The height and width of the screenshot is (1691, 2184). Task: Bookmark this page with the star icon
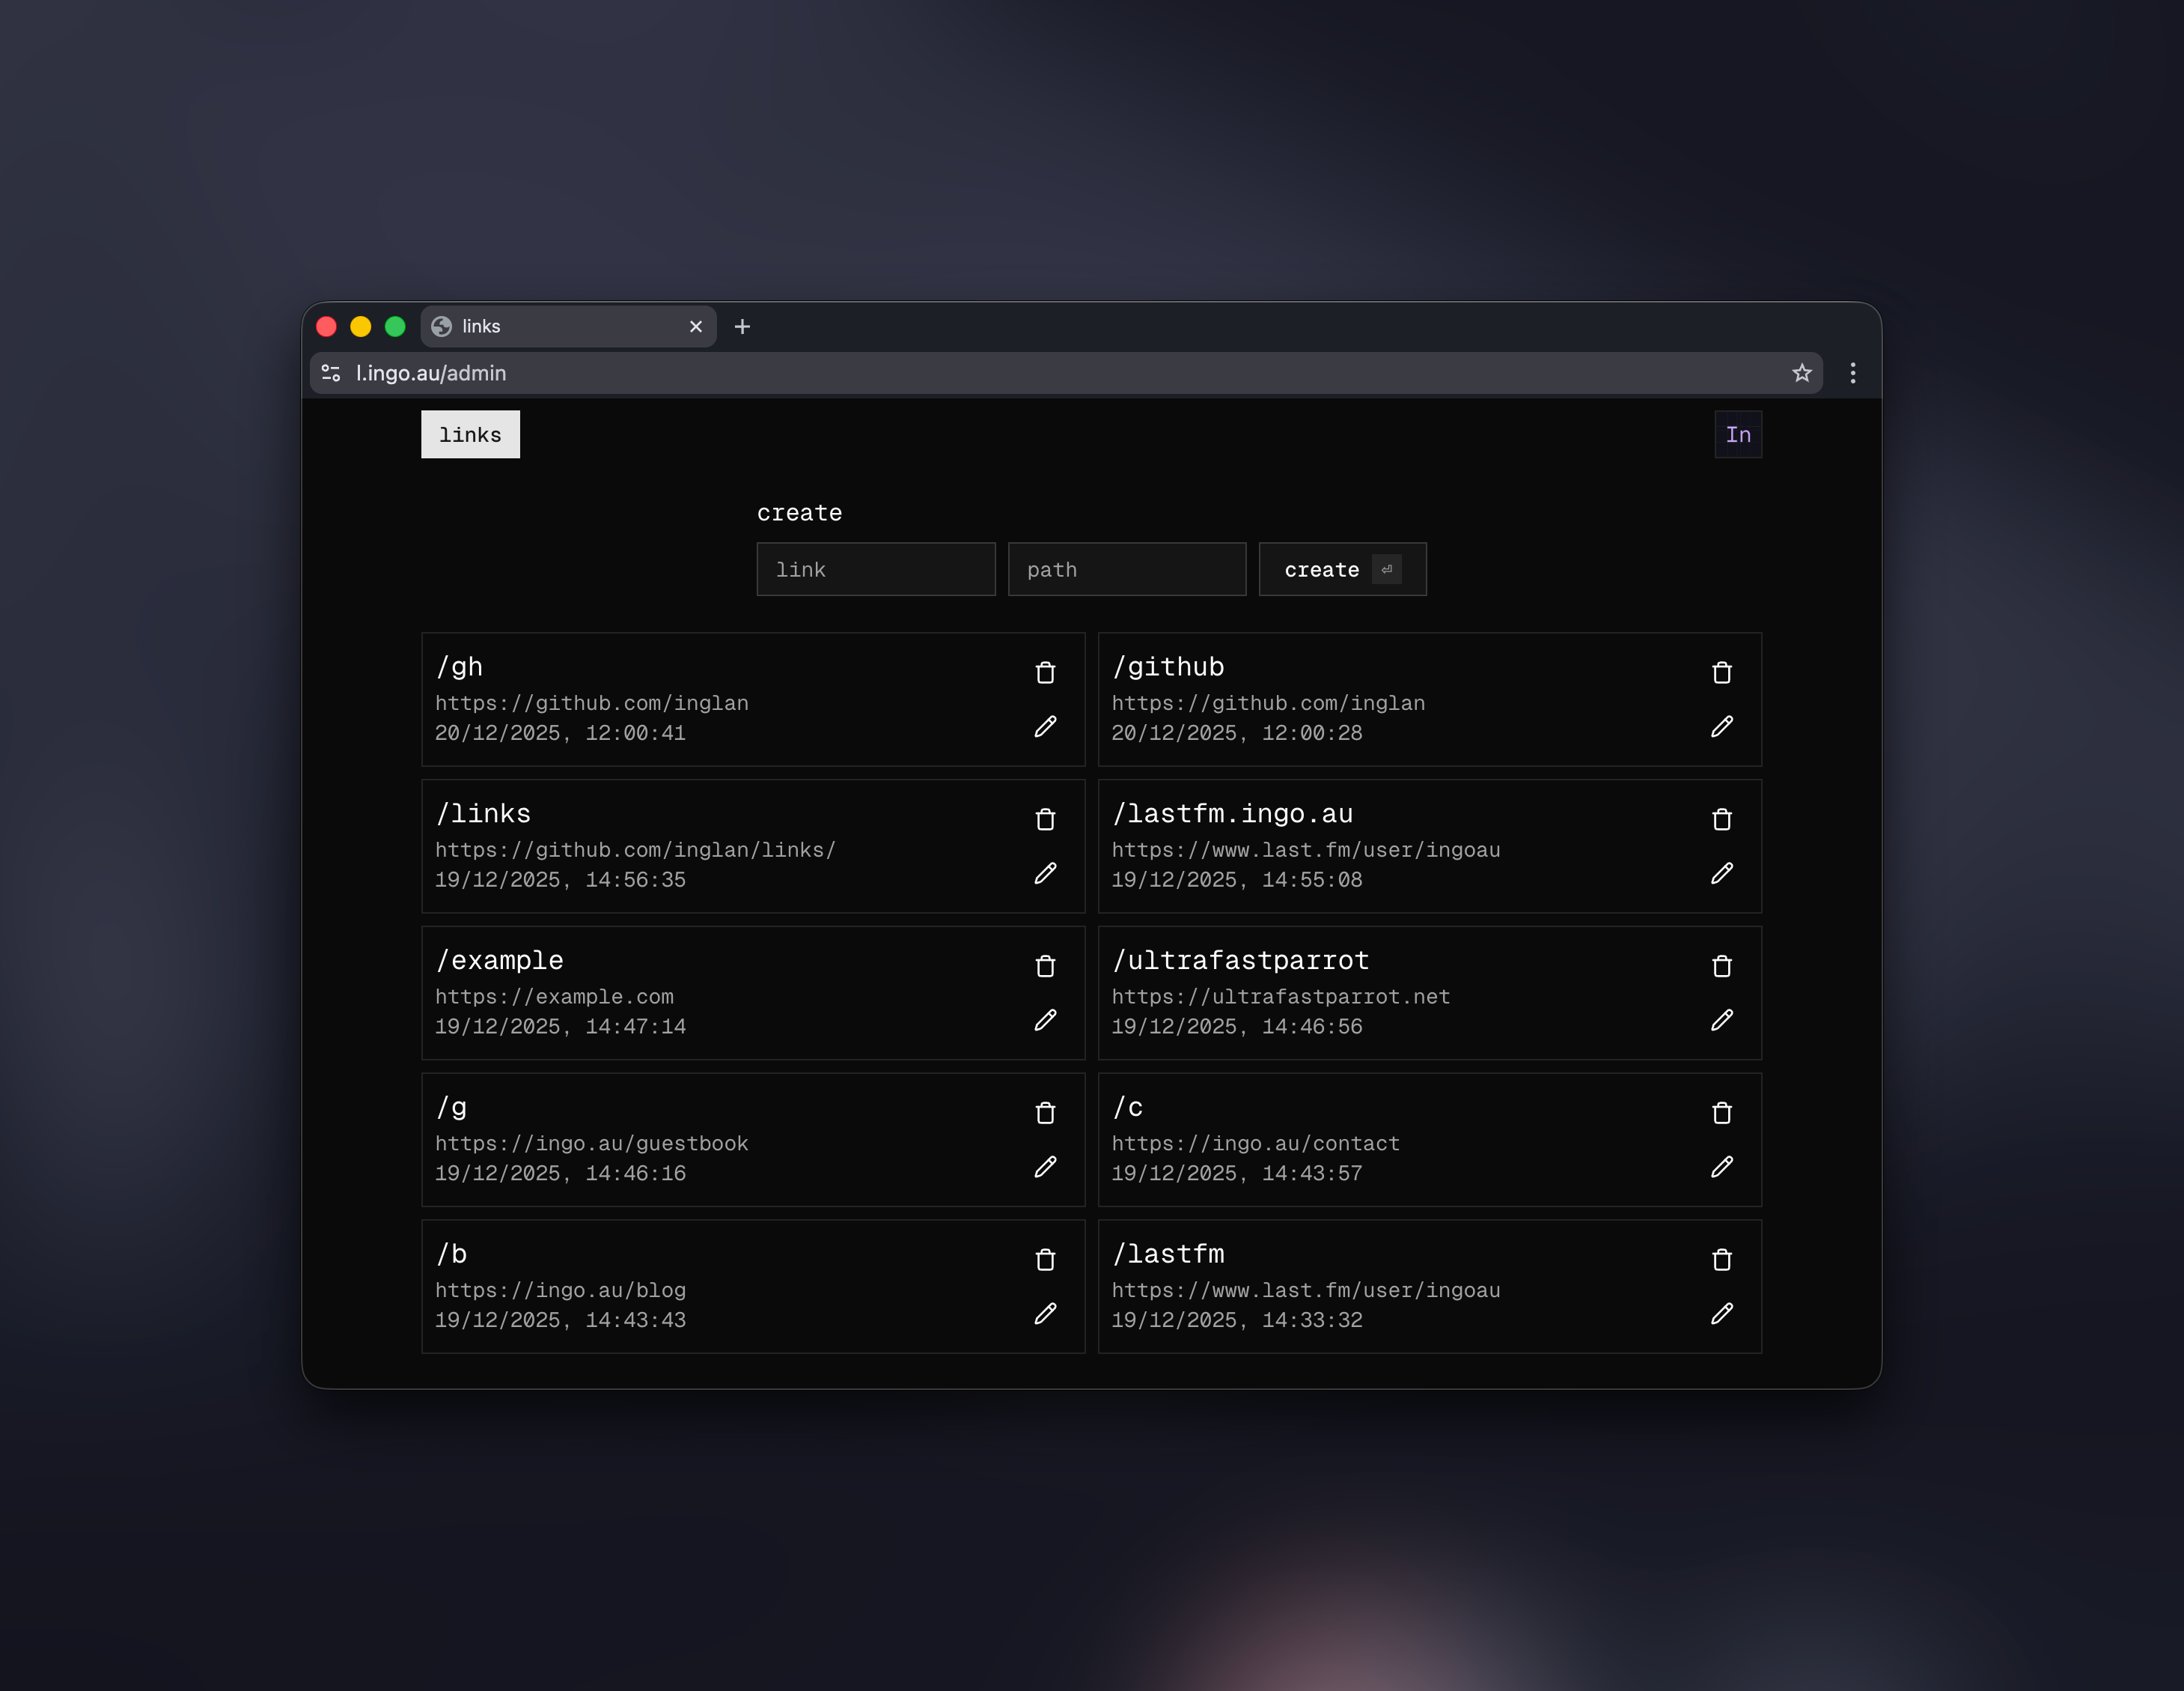tap(1801, 373)
